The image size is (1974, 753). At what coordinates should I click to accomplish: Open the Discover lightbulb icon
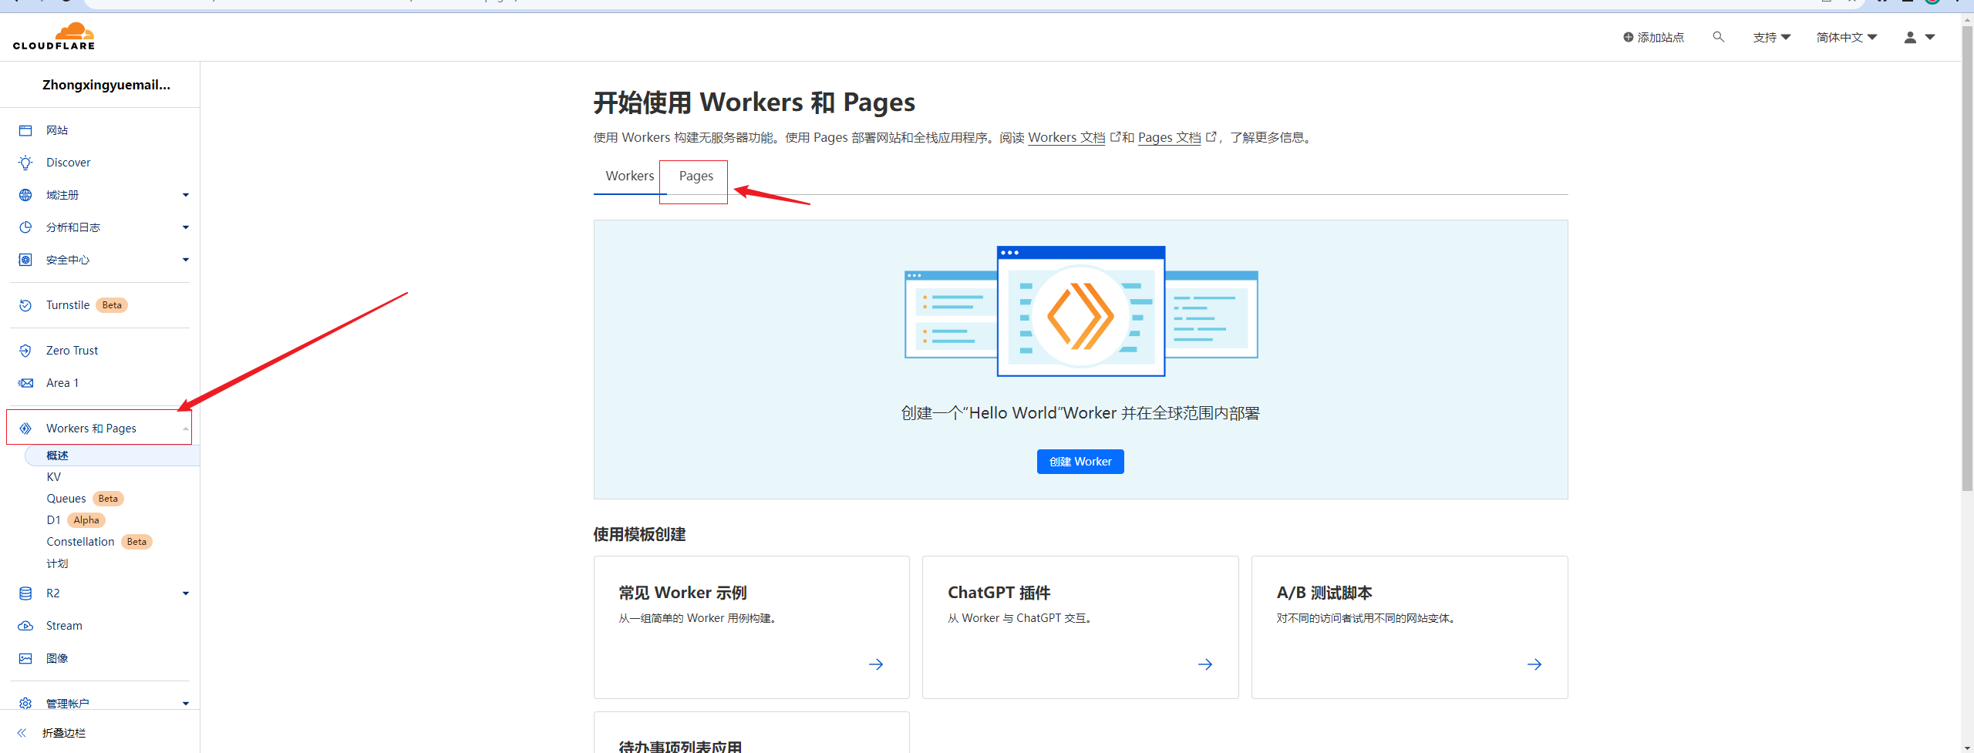pos(25,163)
